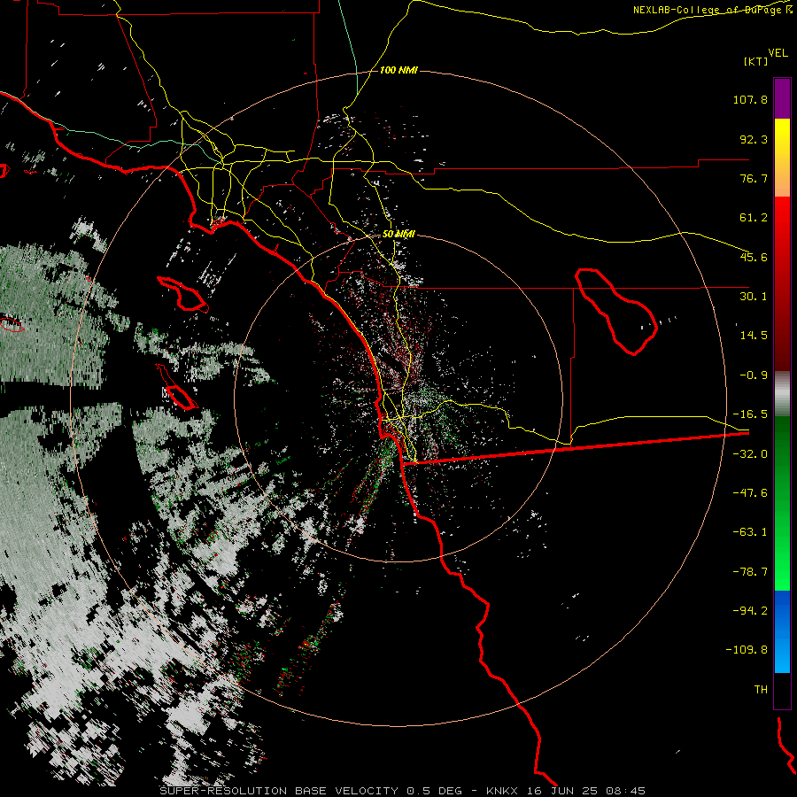Click the 50 NMI range ring label
Image resolution: width=797 pixels, height=797 pixels.
[398, 235]
